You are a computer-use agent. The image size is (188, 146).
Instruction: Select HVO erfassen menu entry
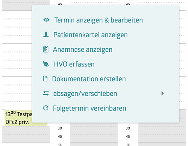click(74, 64)
